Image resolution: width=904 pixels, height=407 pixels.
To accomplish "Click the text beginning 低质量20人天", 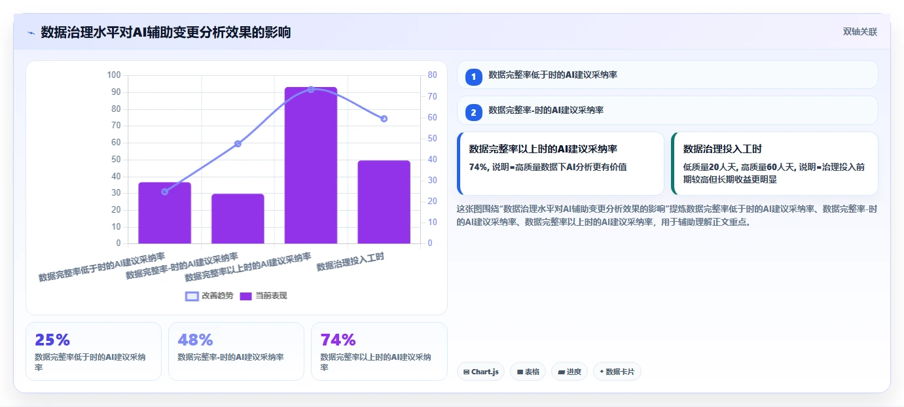I will tap(774, 173).
